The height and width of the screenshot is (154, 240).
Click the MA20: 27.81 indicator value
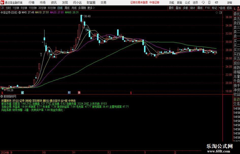pyautogui.click(x=57, y=12)
